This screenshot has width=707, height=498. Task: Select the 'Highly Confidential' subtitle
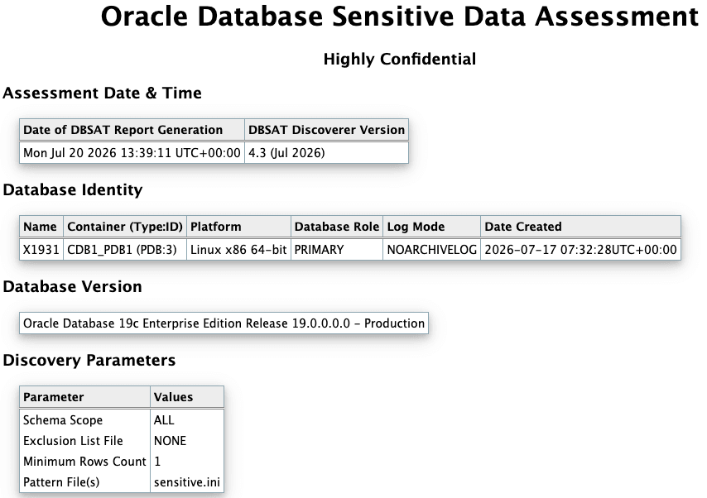(x=400, y=59)
